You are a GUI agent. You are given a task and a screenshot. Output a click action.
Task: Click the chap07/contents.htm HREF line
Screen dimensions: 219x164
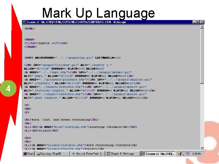coord(85,94)
